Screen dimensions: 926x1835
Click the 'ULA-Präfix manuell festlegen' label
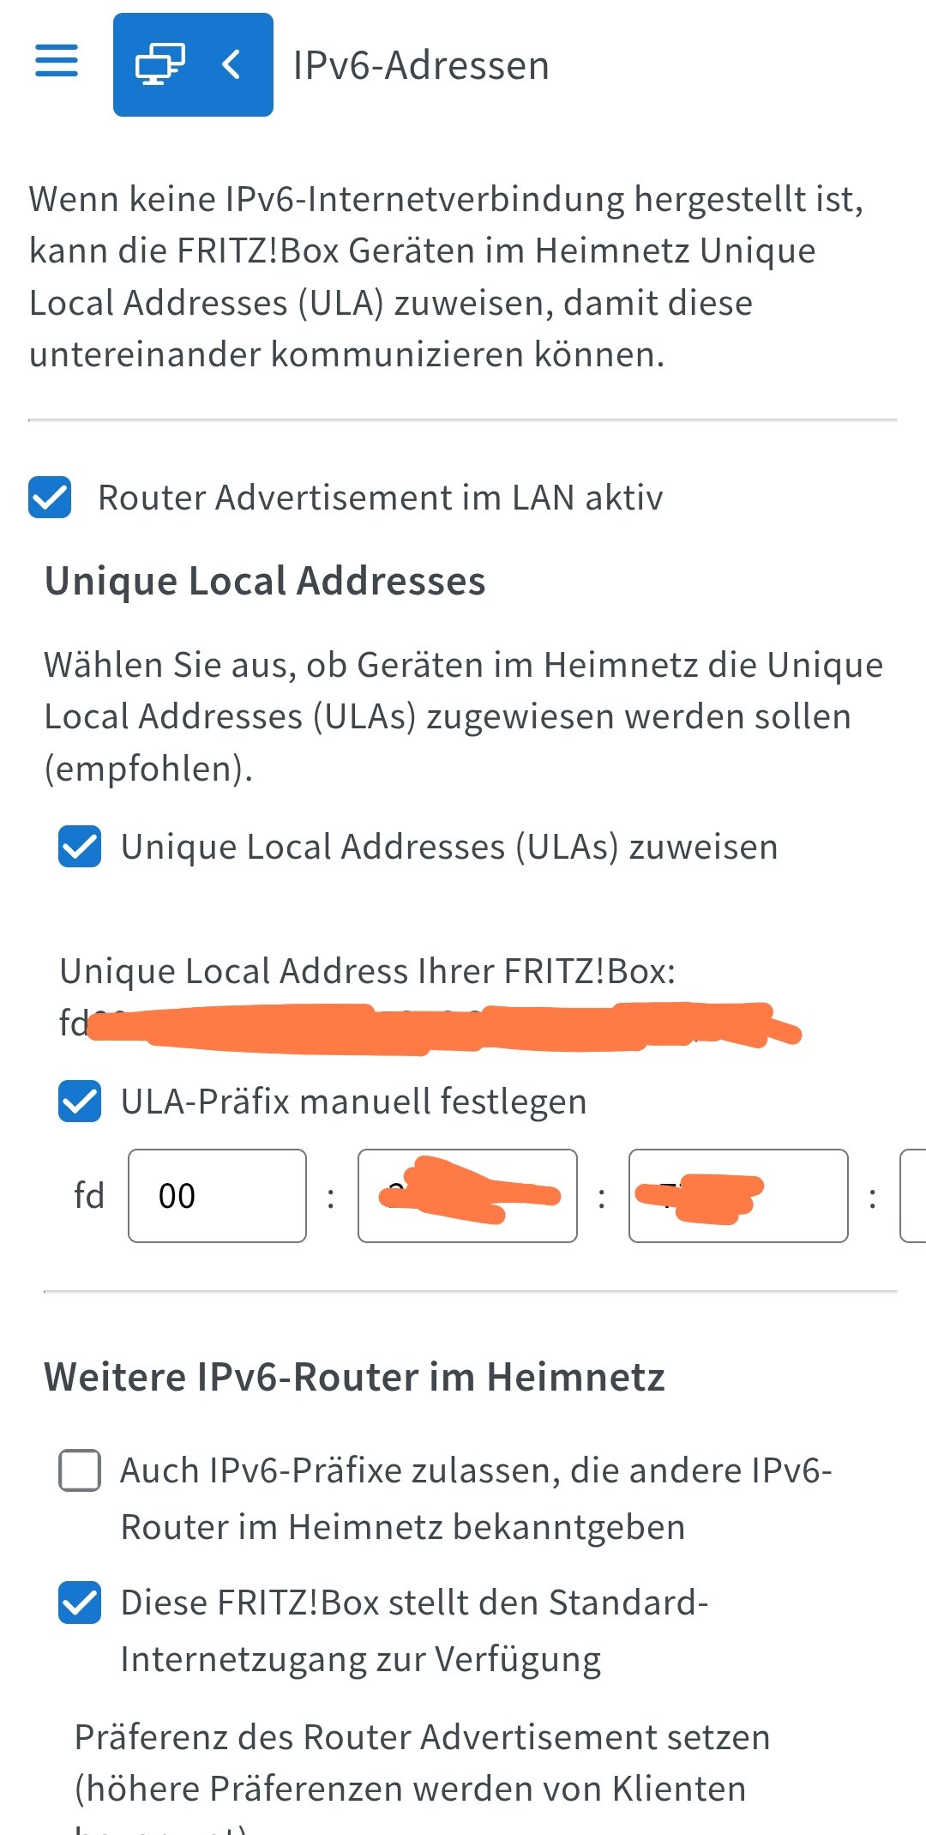tap(354, 1102)
